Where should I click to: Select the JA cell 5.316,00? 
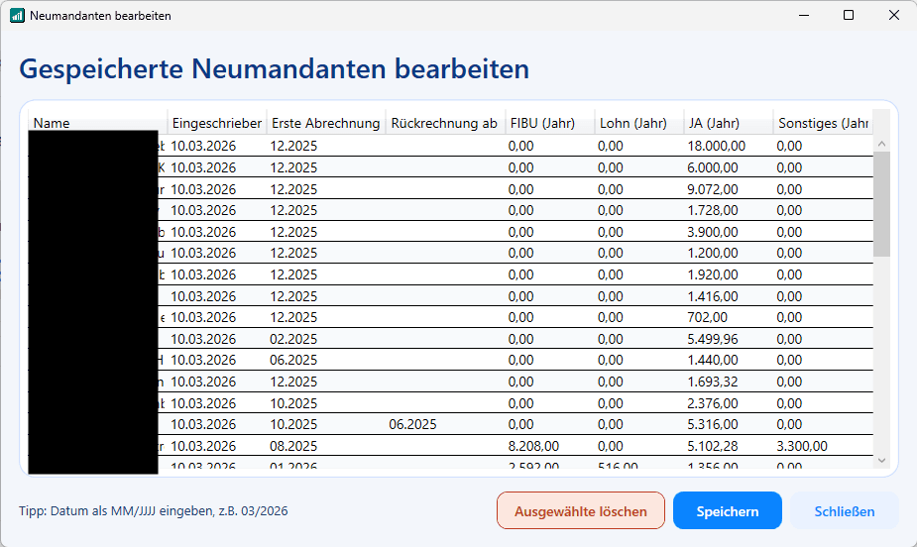pos(729,424)
